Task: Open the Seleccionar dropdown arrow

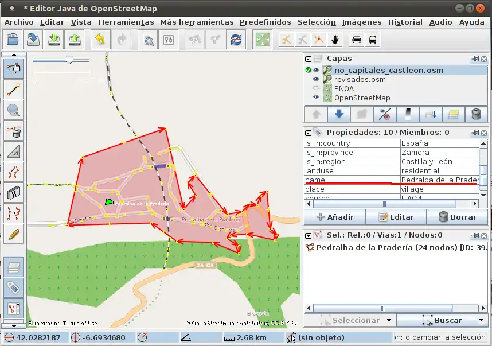Action: click(x=389, y=320)
